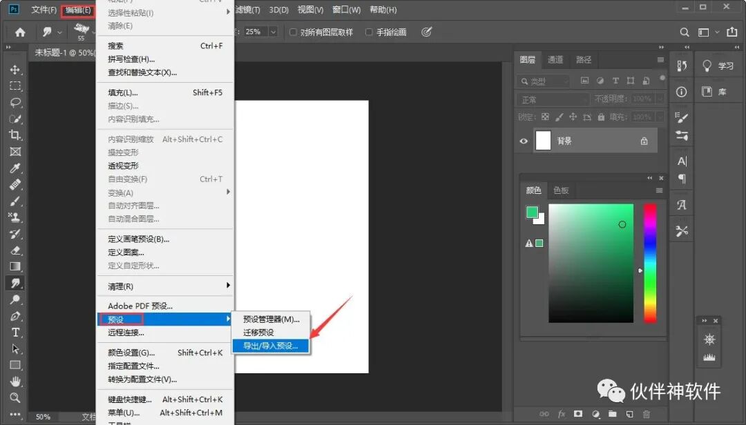This screenshot has width=746, height=425.
Task: Open the search magnifier in options bar
Action: pyautogui.click(x=684, y=32)
